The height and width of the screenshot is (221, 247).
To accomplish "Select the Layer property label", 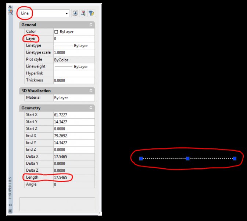I will pos(31,39).
